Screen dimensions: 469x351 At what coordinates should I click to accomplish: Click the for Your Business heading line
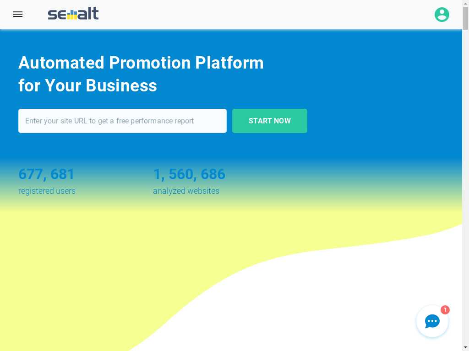click(87, 85)
